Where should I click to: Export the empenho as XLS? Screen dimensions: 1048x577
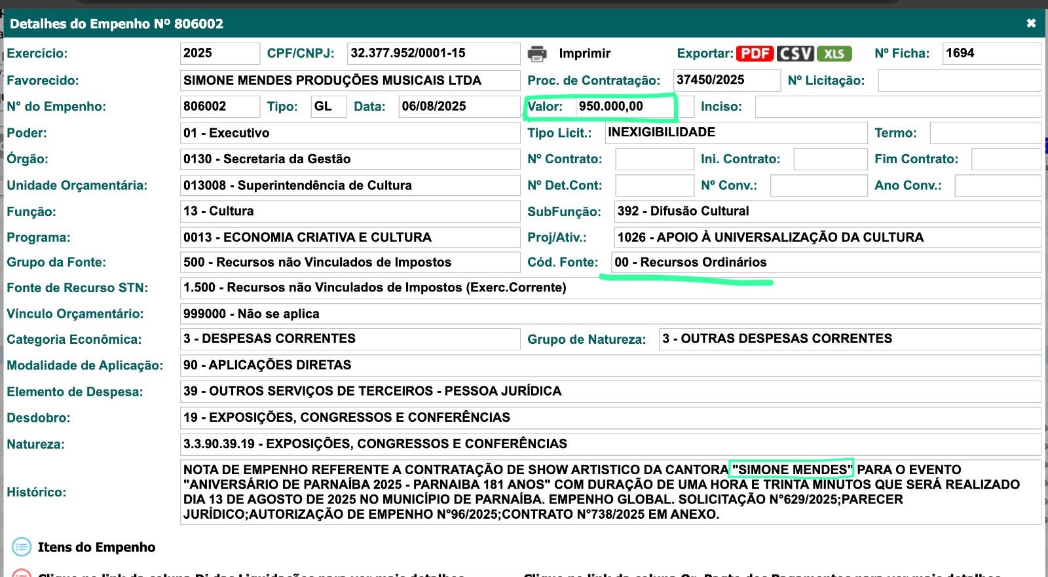[834, 54]
